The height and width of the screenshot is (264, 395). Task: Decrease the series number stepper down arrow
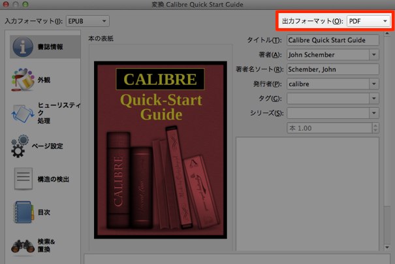(375, 131)
